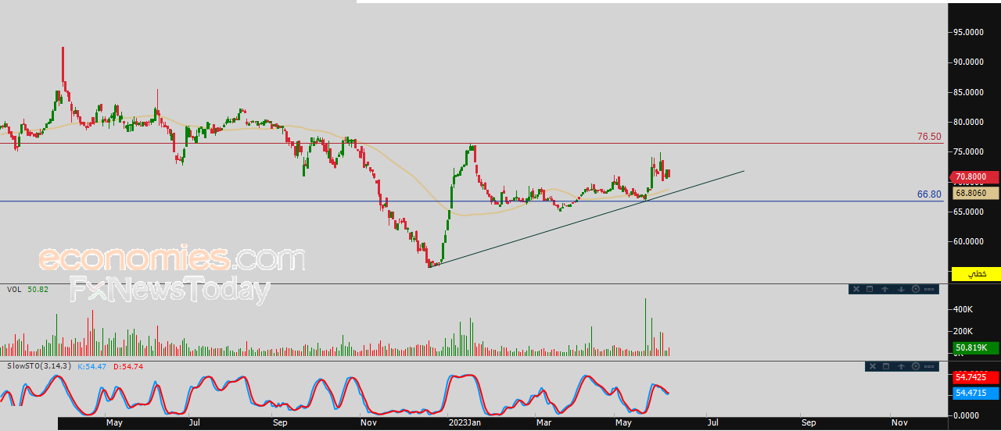Select the rising black trendline
Screen dimensions: 1001x431
click(x=587, y=219)
